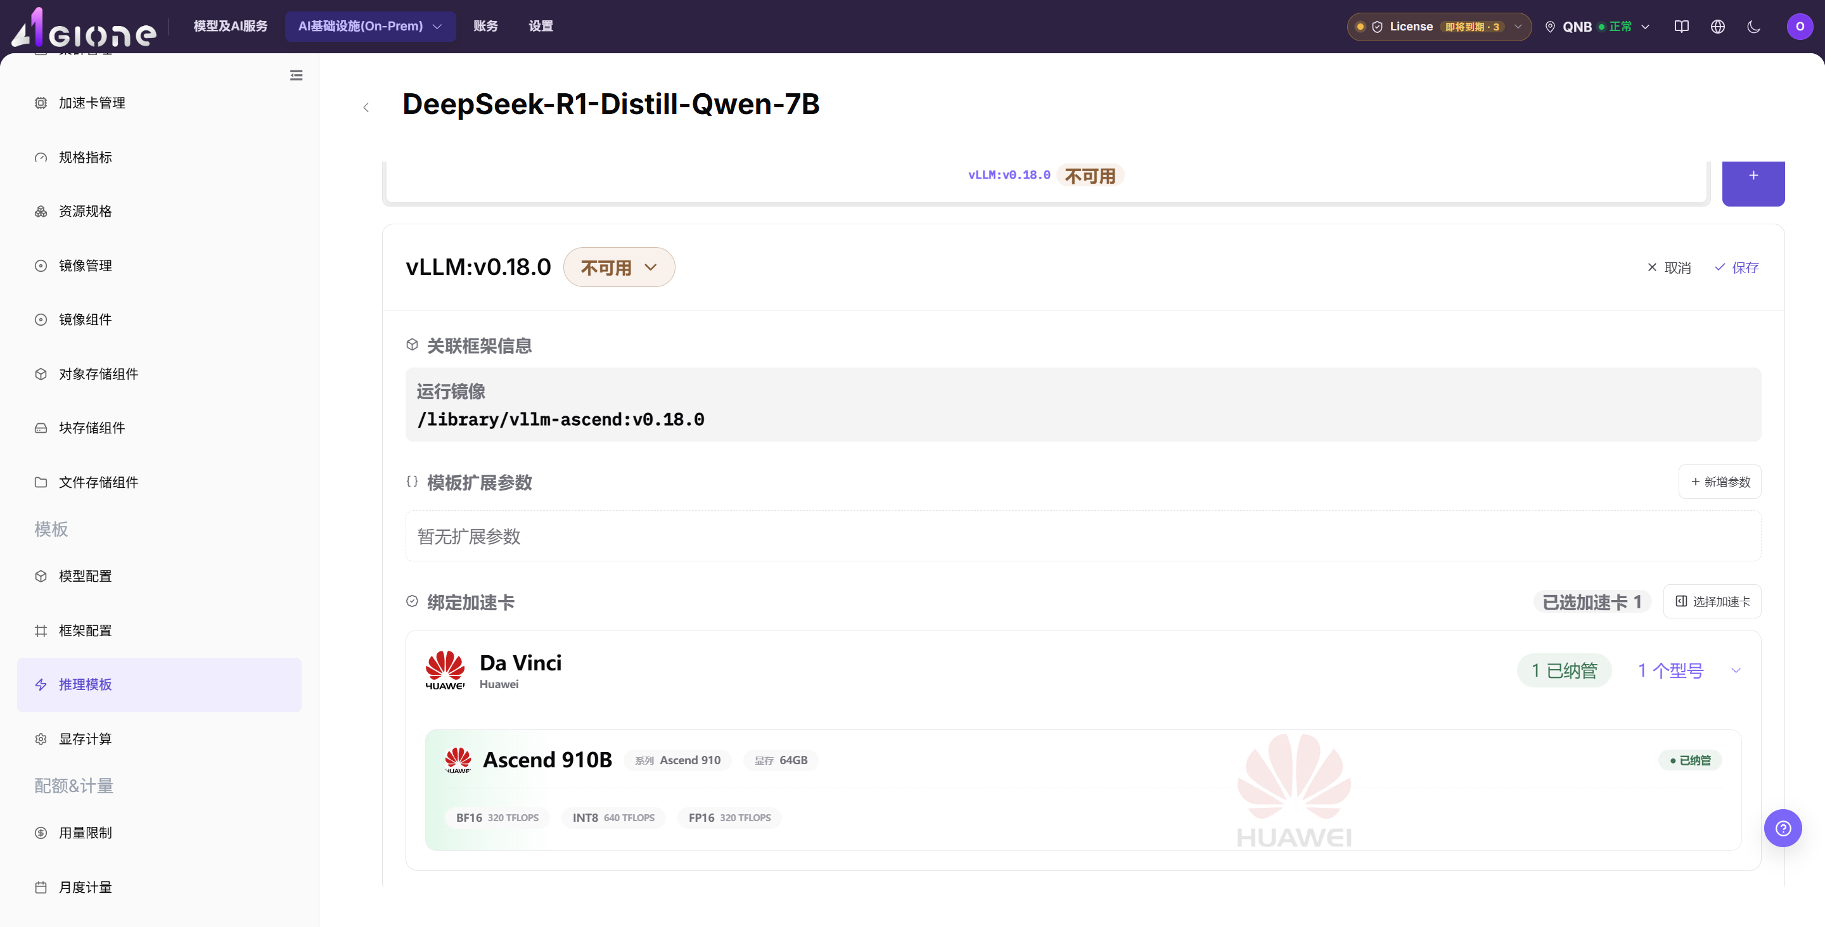The width and height of the screenshot is (1825, 927).
Task: Click the location pin icon near QNB
Action: pos(1550,26)
